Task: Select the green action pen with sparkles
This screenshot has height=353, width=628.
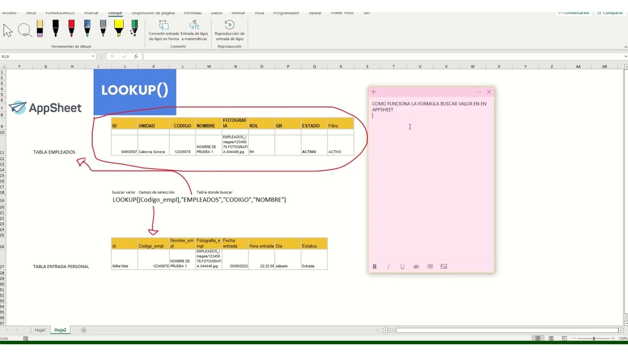Action: click(x=134, y=28)
